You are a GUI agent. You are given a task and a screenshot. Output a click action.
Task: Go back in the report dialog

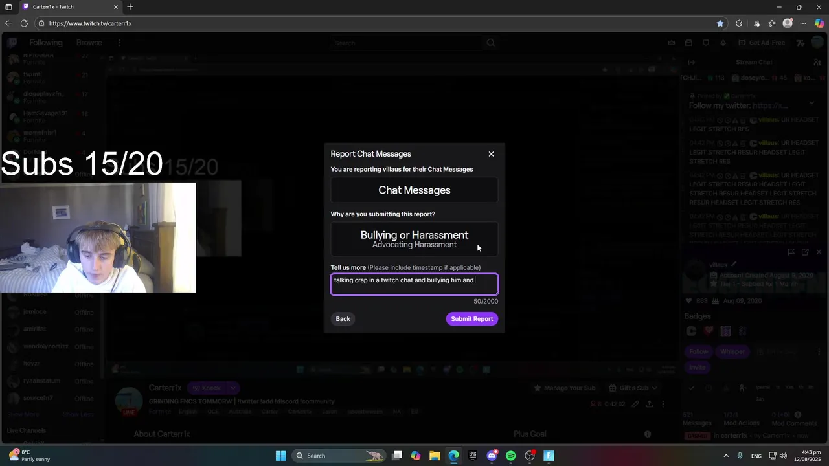coord(343,318)
